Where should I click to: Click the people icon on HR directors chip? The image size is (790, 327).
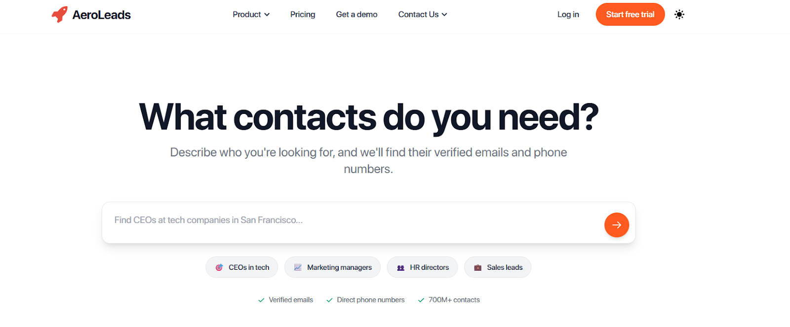click(400, 267)
